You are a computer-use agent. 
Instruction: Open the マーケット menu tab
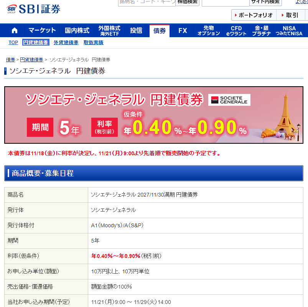pos(42,31)
